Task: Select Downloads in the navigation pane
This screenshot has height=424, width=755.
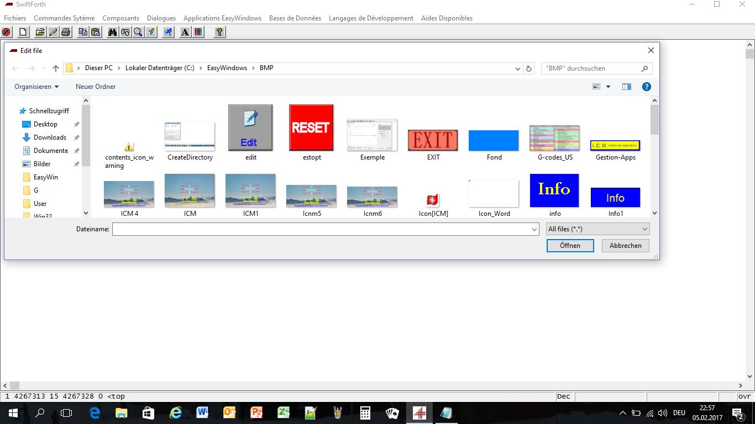Action: point(50,137)
